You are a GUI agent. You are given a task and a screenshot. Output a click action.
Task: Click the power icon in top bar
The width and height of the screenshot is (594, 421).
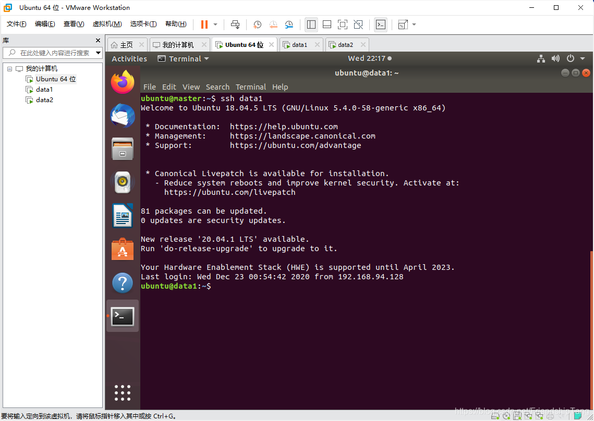[x=570, y=58]
